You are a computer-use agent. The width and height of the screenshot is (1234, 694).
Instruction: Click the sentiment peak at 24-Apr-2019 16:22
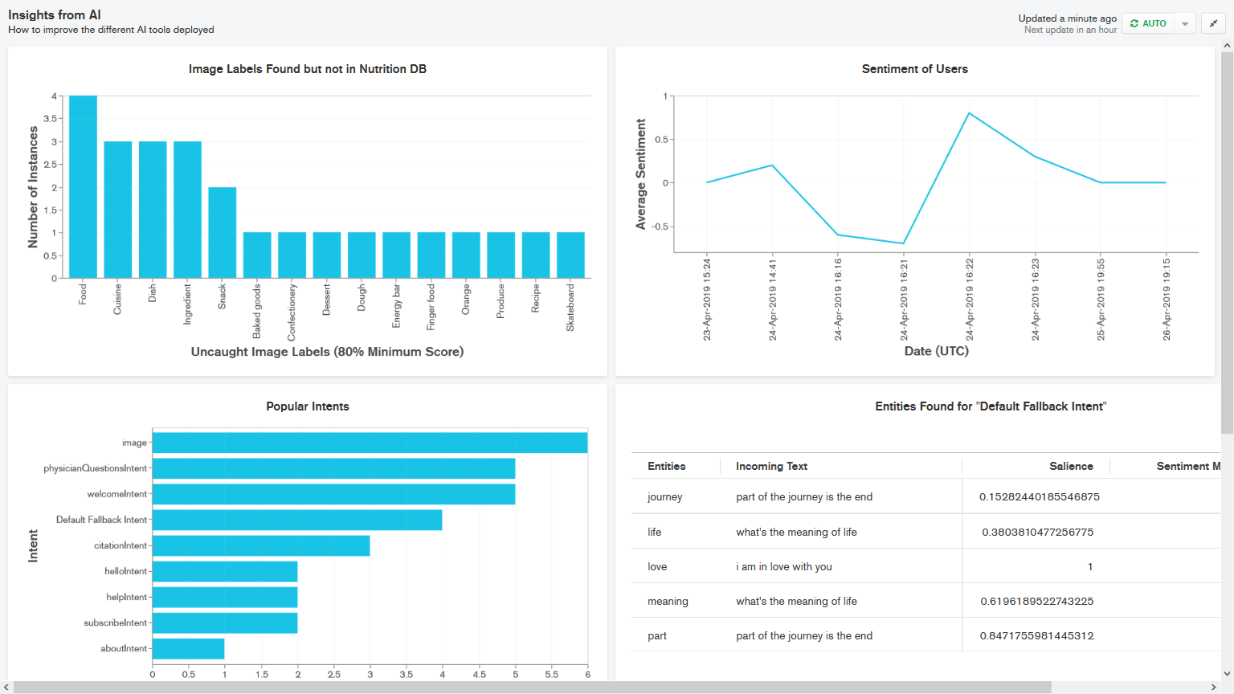pos(970,113)
